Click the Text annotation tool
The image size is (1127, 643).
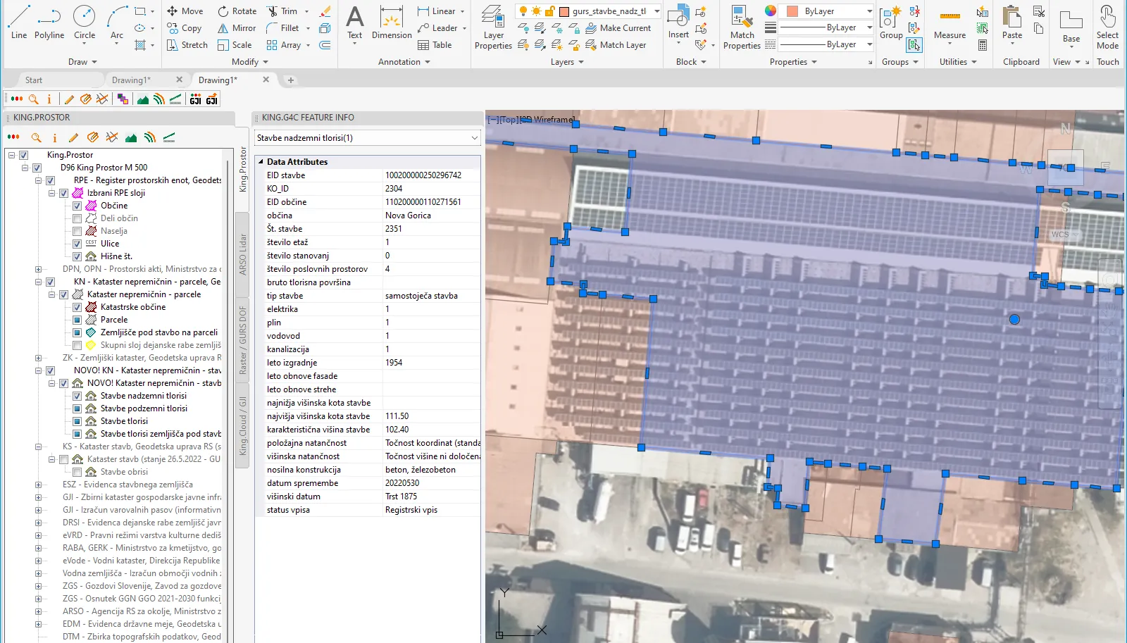[x=354, y=22]
